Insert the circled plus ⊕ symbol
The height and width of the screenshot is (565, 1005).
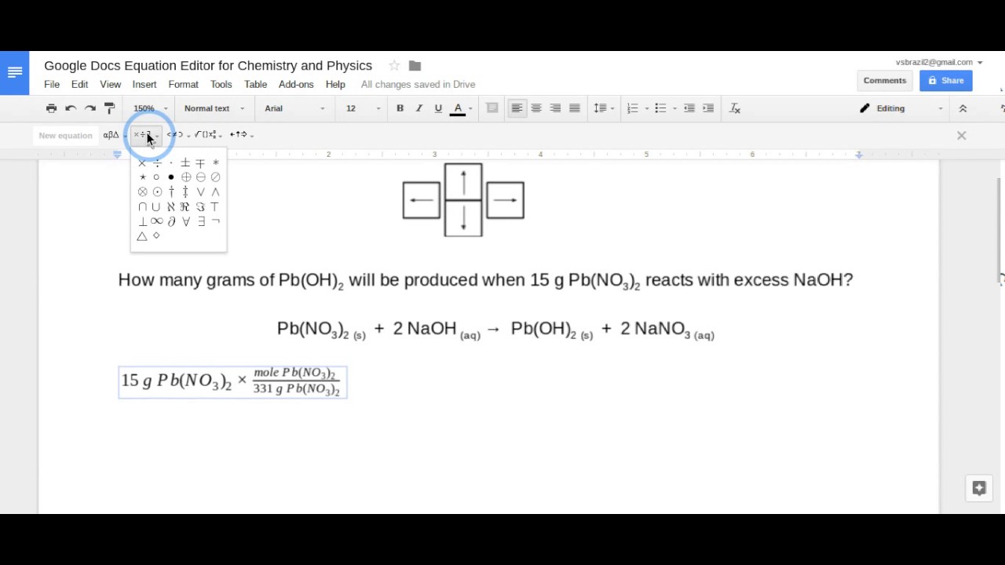[x=186, y=177]
